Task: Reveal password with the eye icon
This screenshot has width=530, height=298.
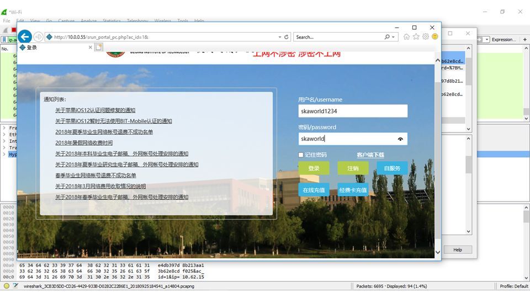Action: click(400, 139)
